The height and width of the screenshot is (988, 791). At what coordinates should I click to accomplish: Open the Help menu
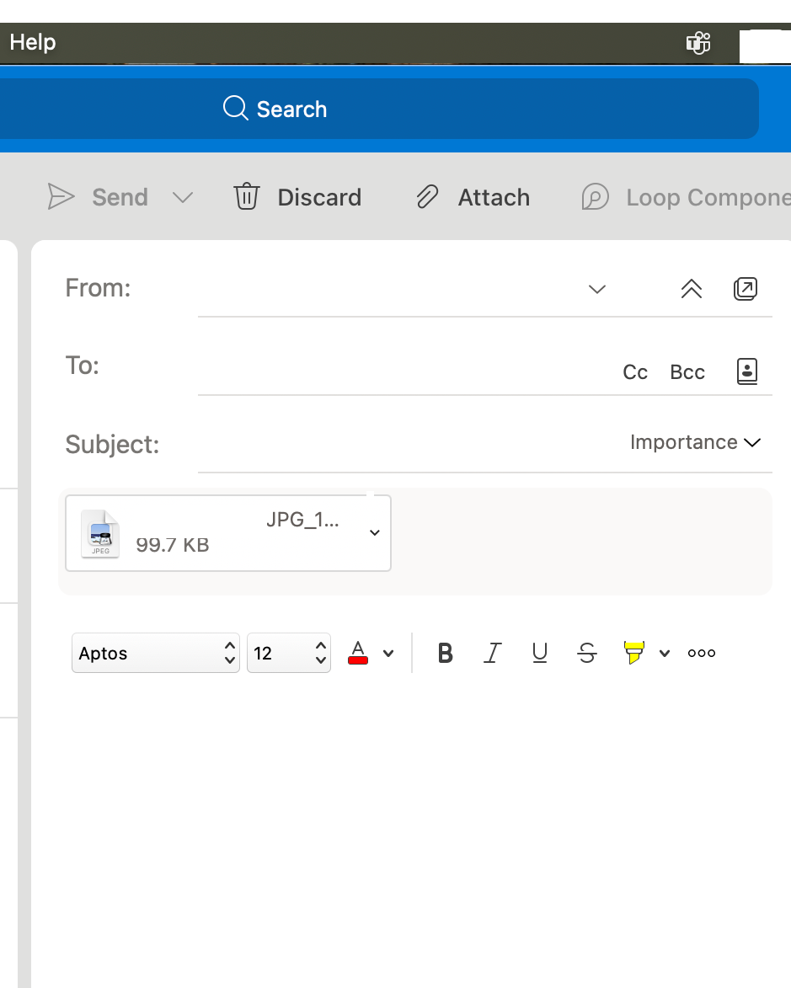[x=33, y=42]
